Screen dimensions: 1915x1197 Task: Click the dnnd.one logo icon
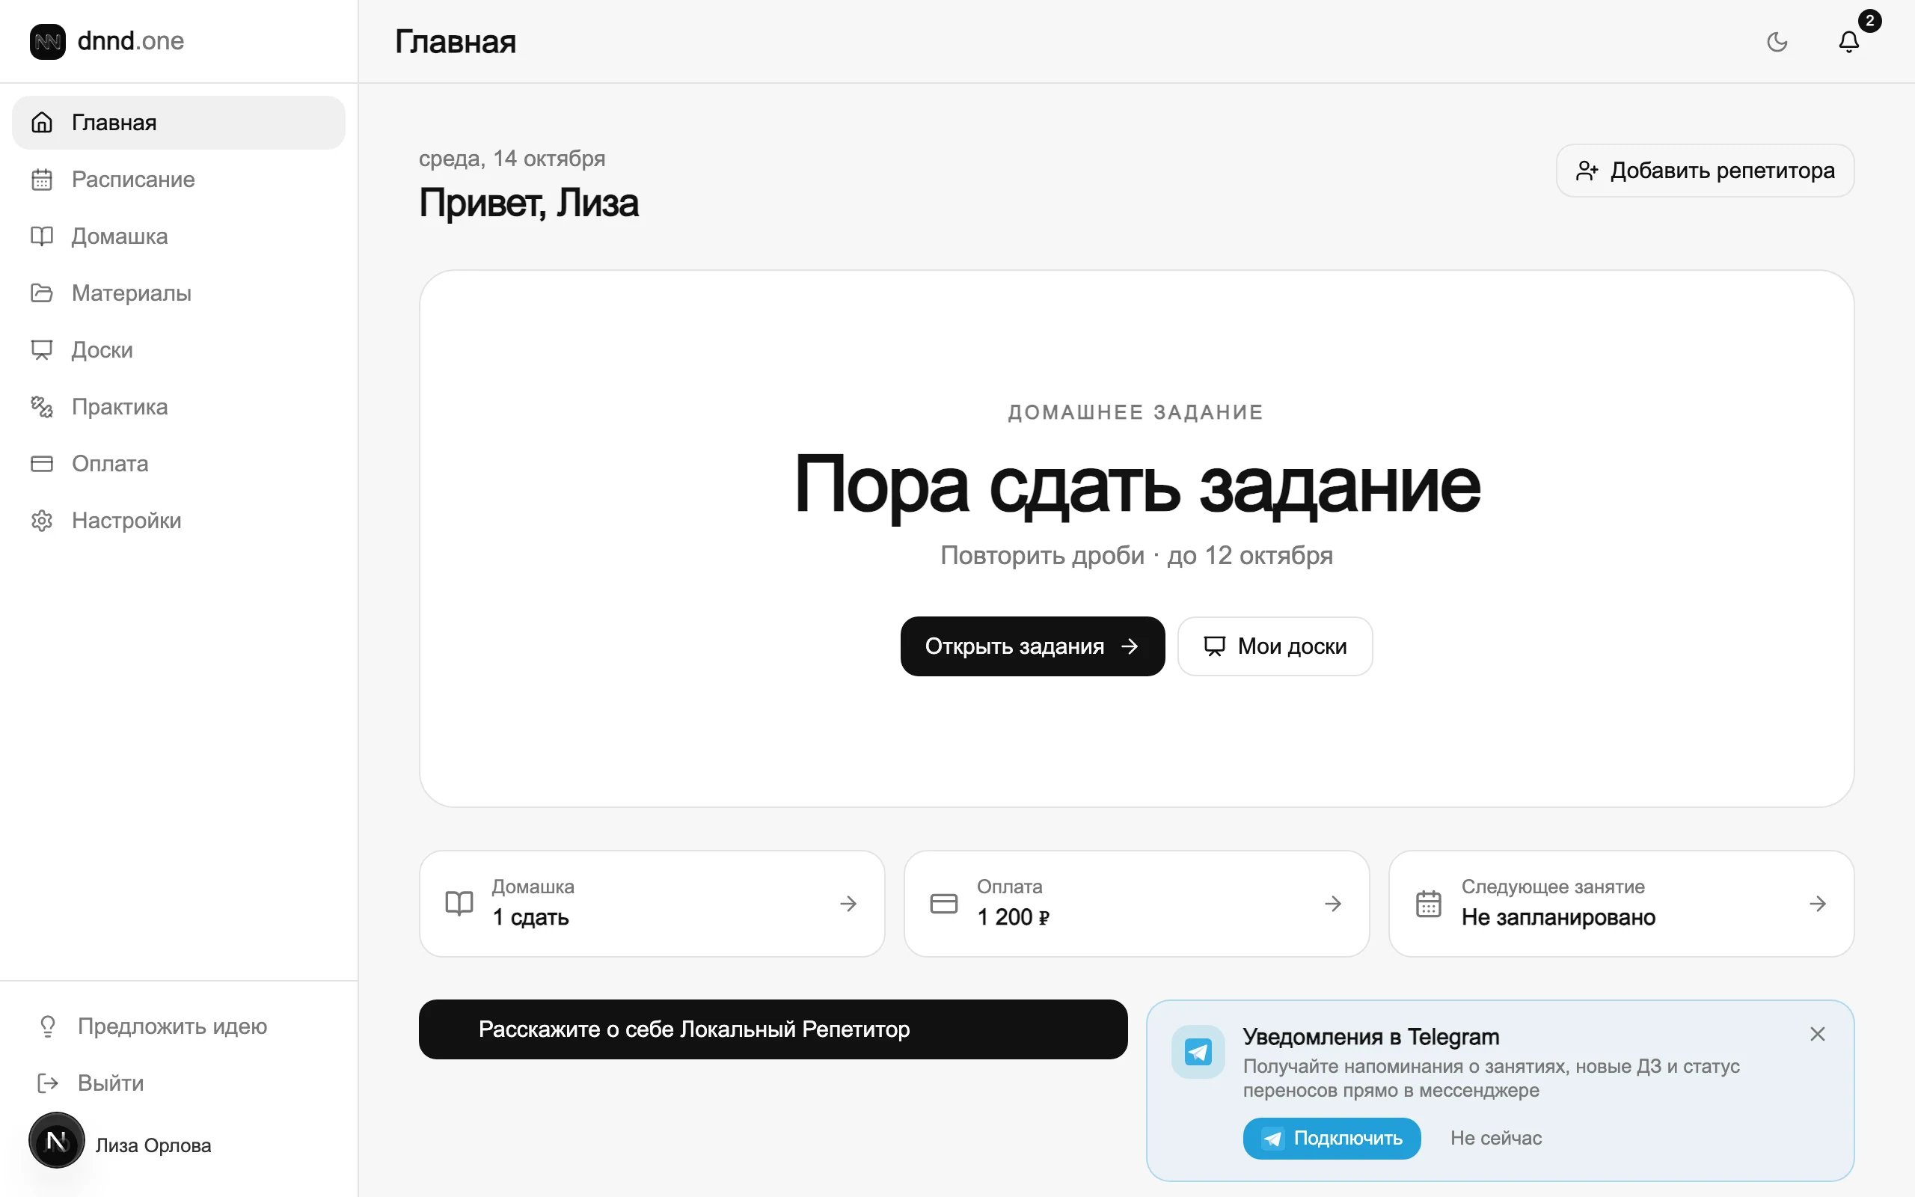[x=47, y=41]
